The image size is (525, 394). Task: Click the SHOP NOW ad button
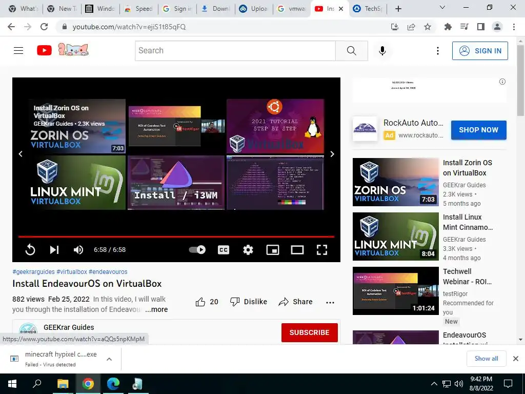(x=478, y=130)
